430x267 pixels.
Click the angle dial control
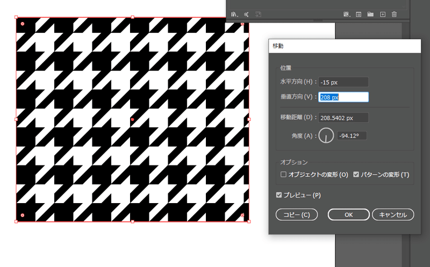coord(326,135)
